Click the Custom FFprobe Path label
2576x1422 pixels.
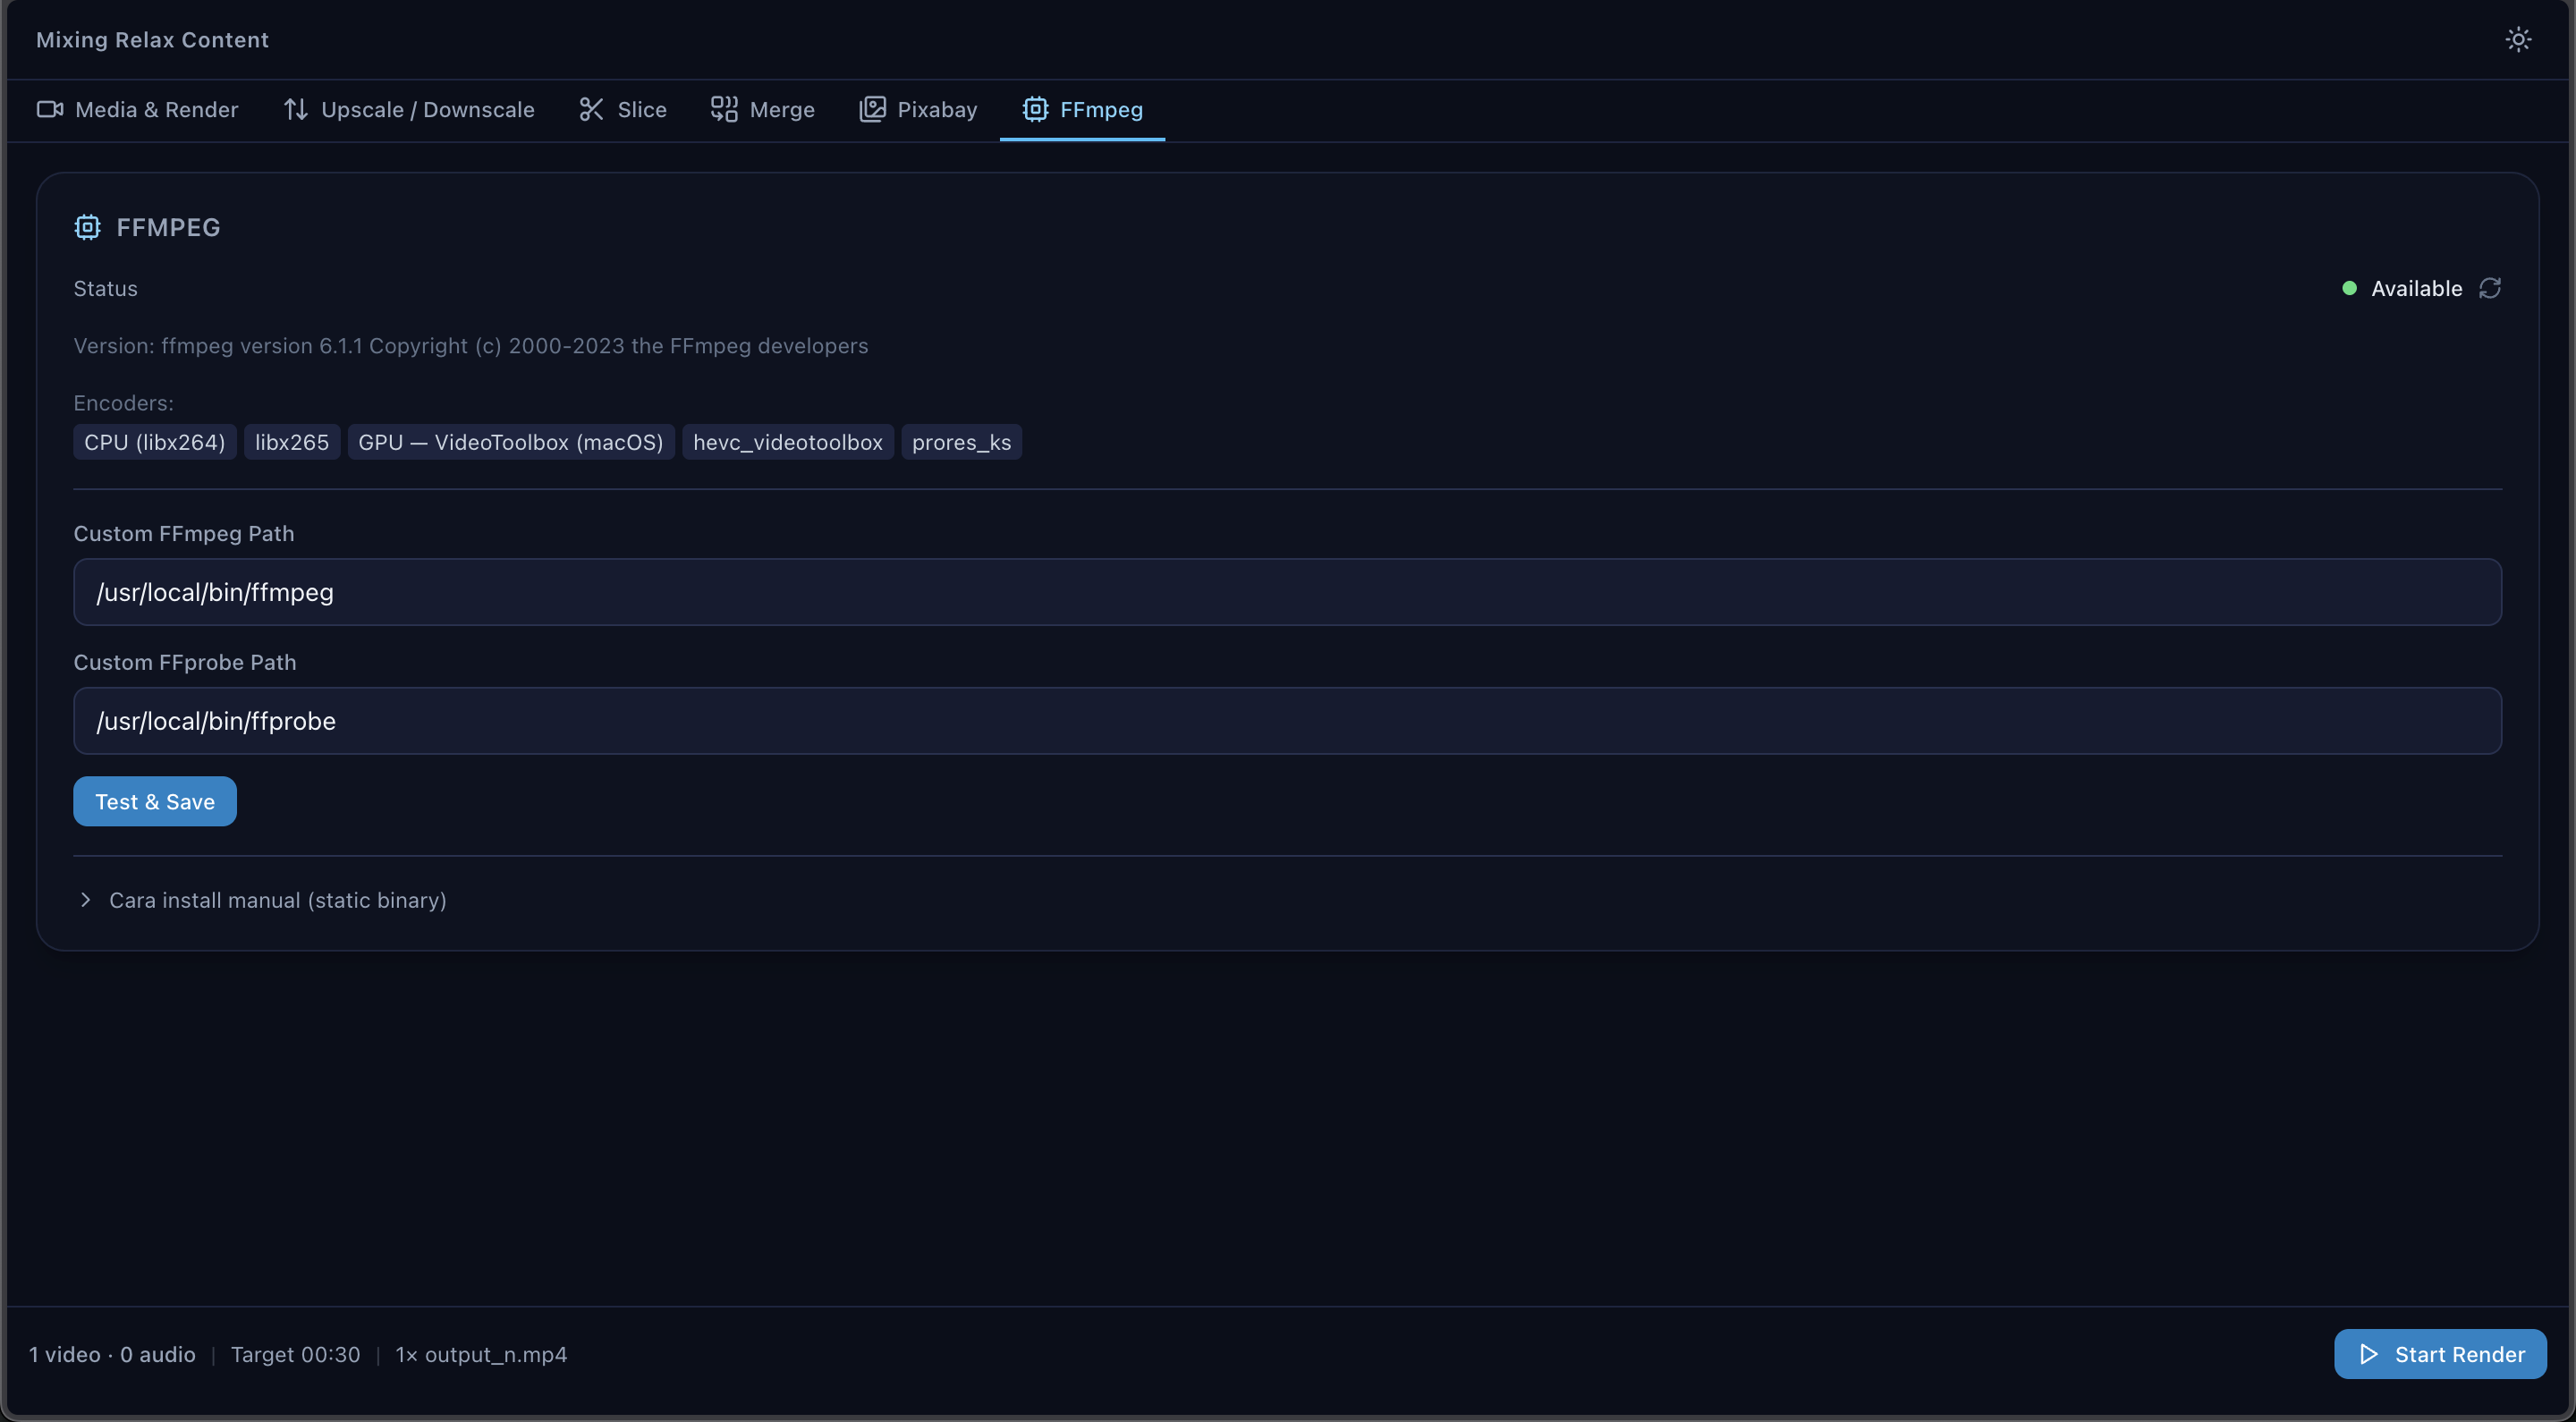[x=185, y=662]
